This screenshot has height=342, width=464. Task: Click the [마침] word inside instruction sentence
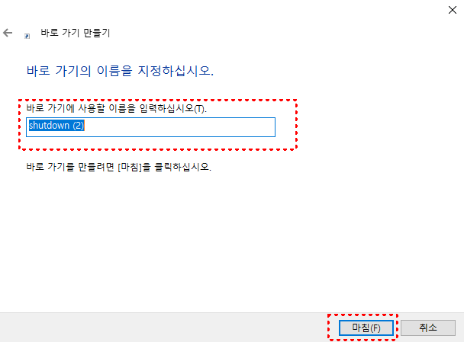130,167
